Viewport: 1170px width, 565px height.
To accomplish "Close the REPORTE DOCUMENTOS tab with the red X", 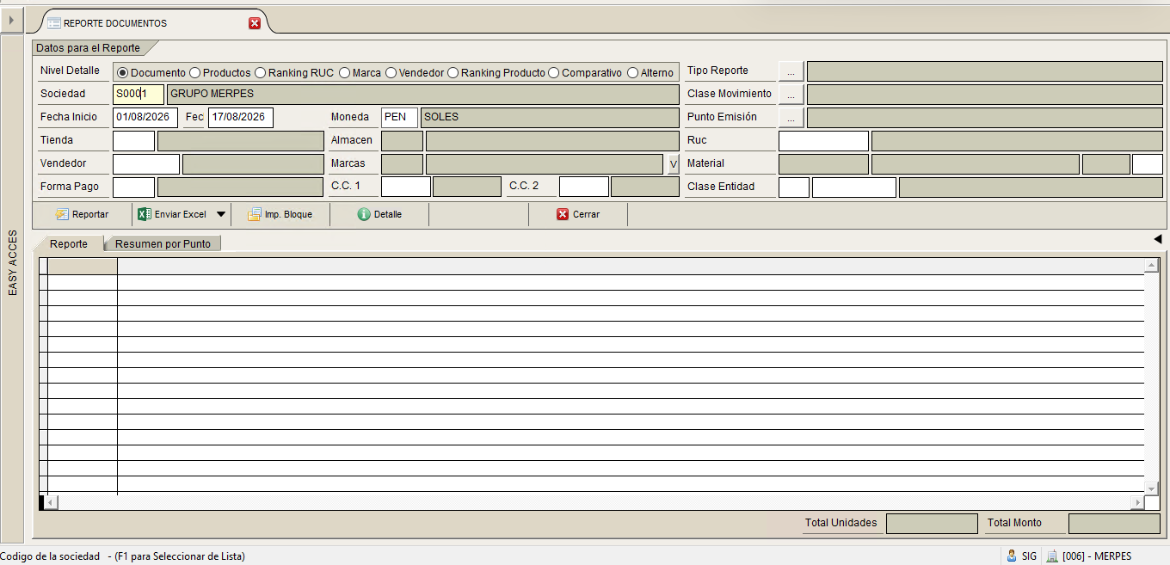I will [255, 23].
